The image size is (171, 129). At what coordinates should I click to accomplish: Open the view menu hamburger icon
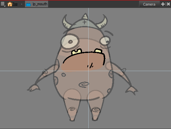(x=3, y=4)
